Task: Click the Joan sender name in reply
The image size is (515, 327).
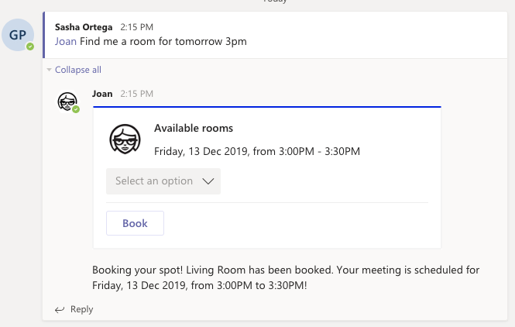Action: (x=102, y=94)
